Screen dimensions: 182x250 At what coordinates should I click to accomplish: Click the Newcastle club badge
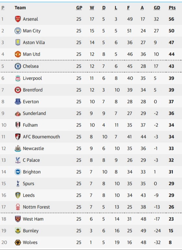click(18, 148)
